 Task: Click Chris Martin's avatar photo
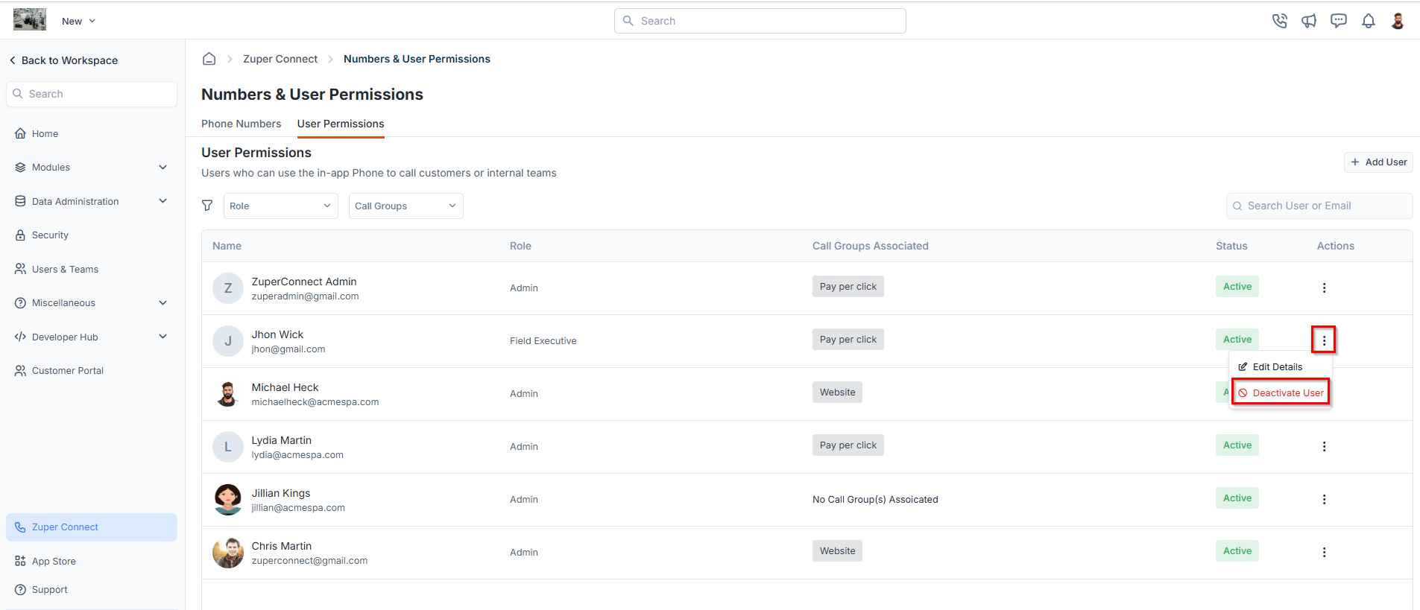pyautogui.click(x=228, y=553)
